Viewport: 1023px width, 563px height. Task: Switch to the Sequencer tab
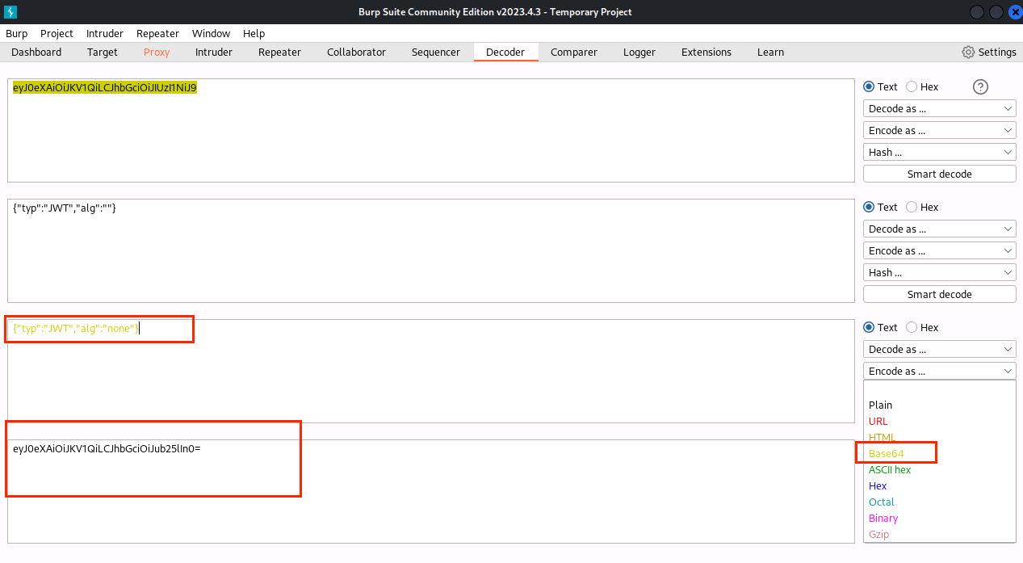436,52
